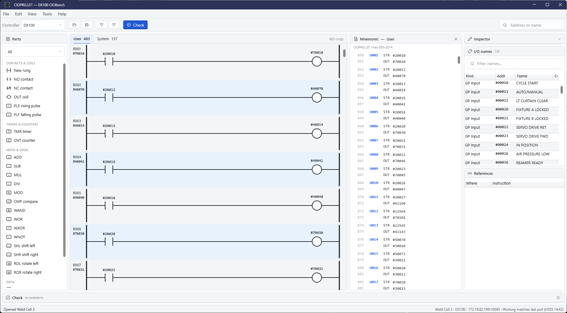Click the I/O names scrollbar thumb
The width and height of the screenshot is (567, 313).
pyautogui.click(x=562, y=90)
